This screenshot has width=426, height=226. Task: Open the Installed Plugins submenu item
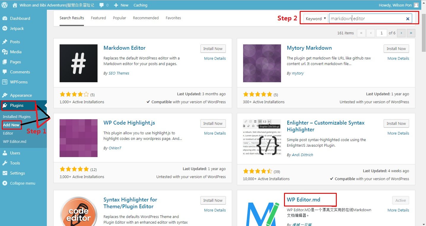pos(17,117)
